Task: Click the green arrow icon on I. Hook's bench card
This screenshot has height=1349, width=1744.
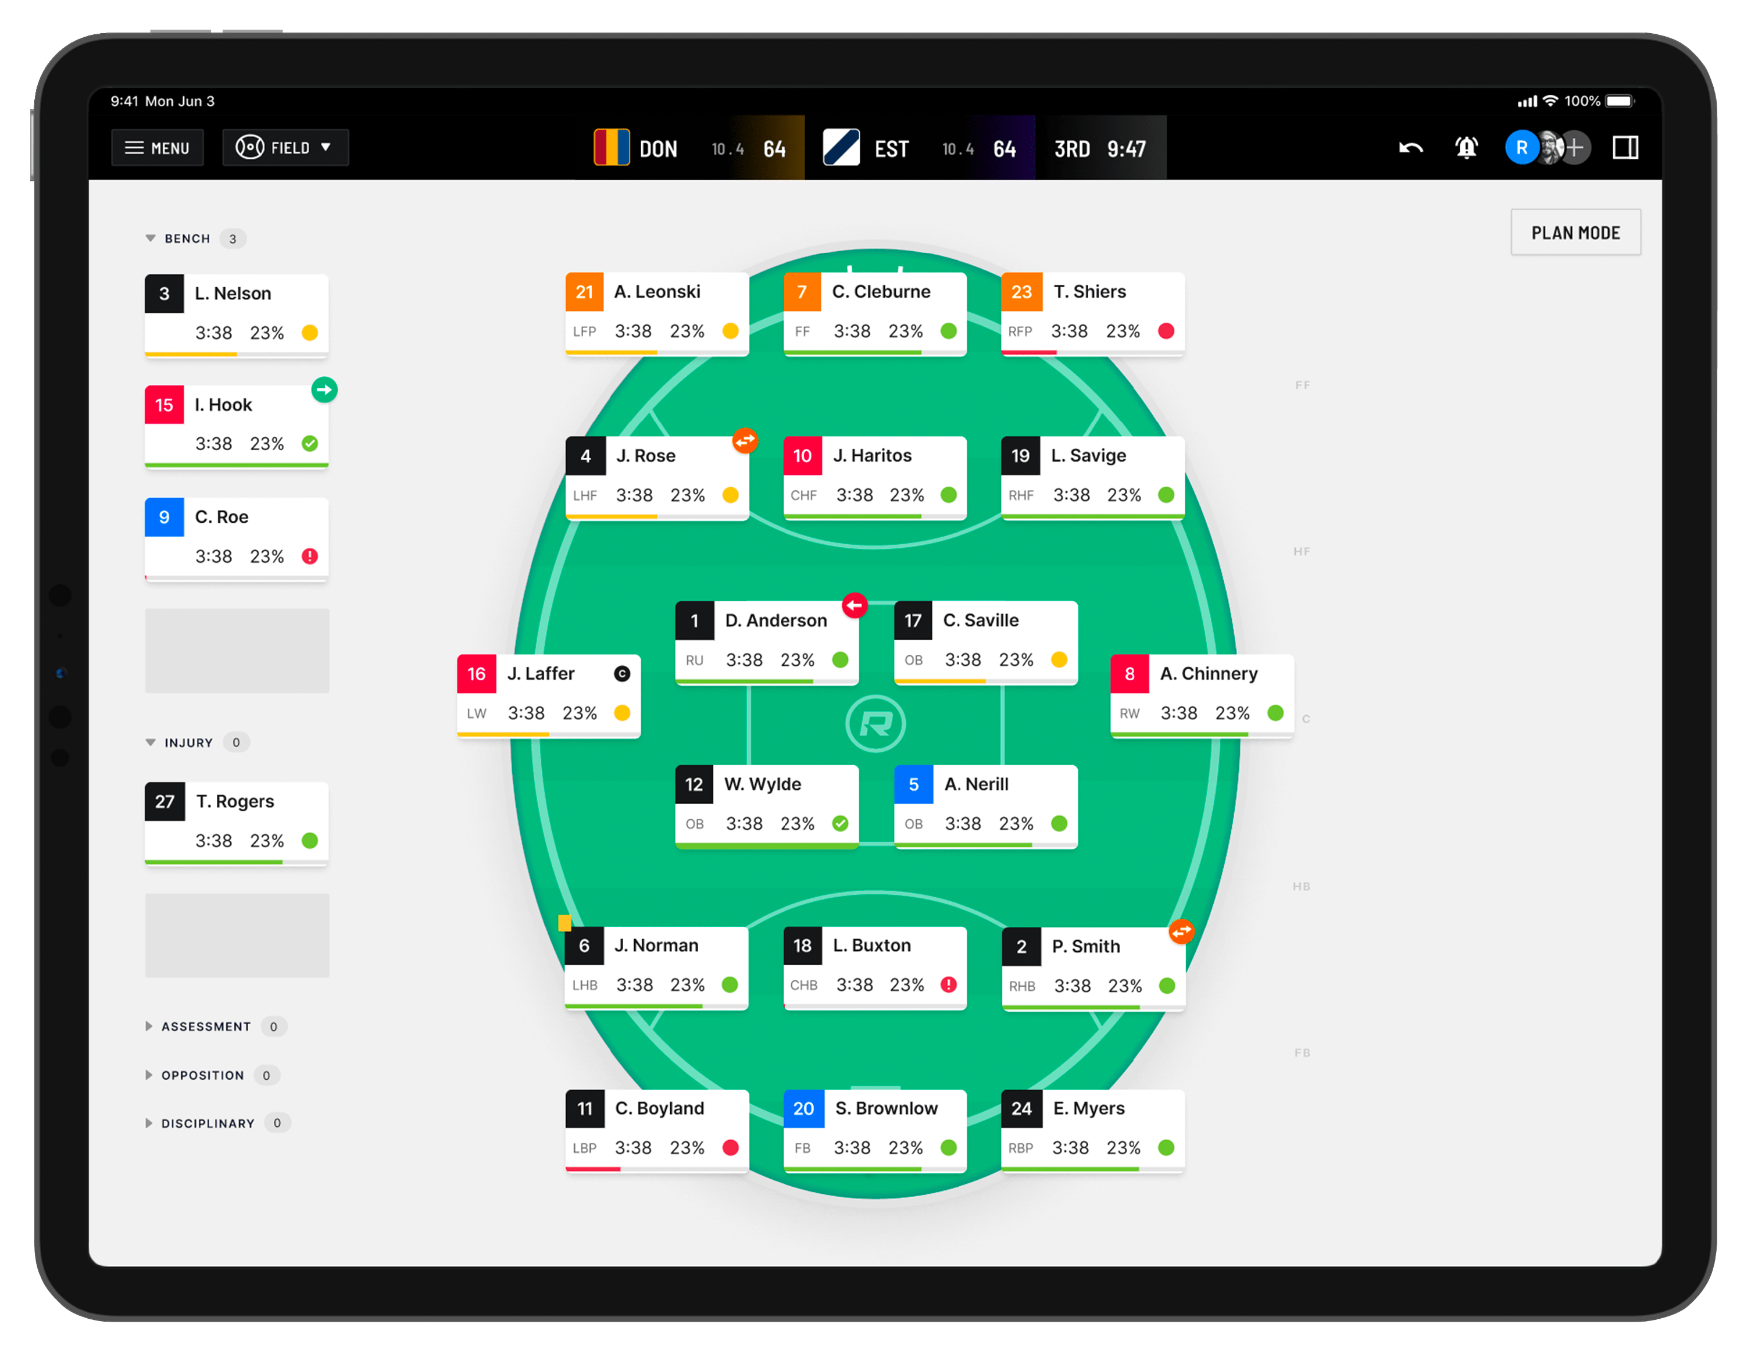Action: click(x=324, y=390)
